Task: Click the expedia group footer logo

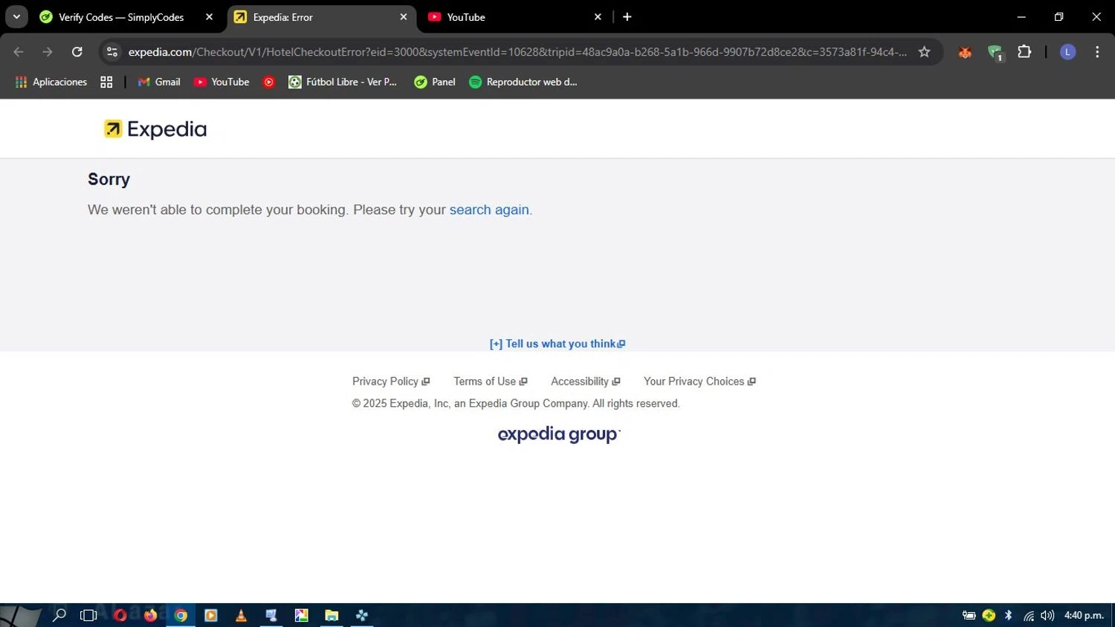Action: point(559,434)
